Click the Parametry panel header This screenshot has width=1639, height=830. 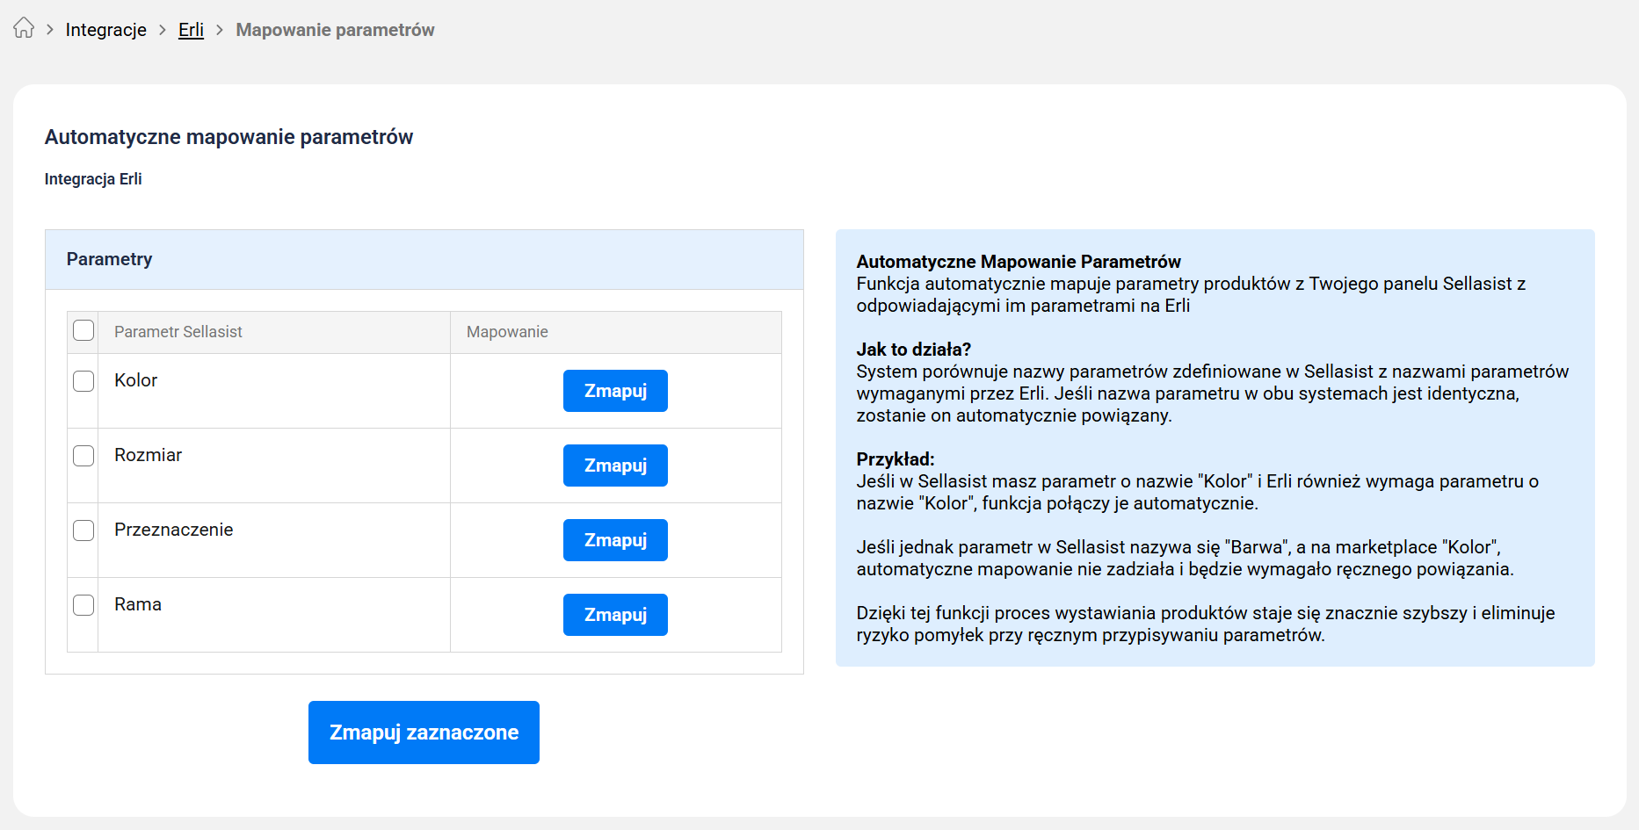[x=110, y=259]
